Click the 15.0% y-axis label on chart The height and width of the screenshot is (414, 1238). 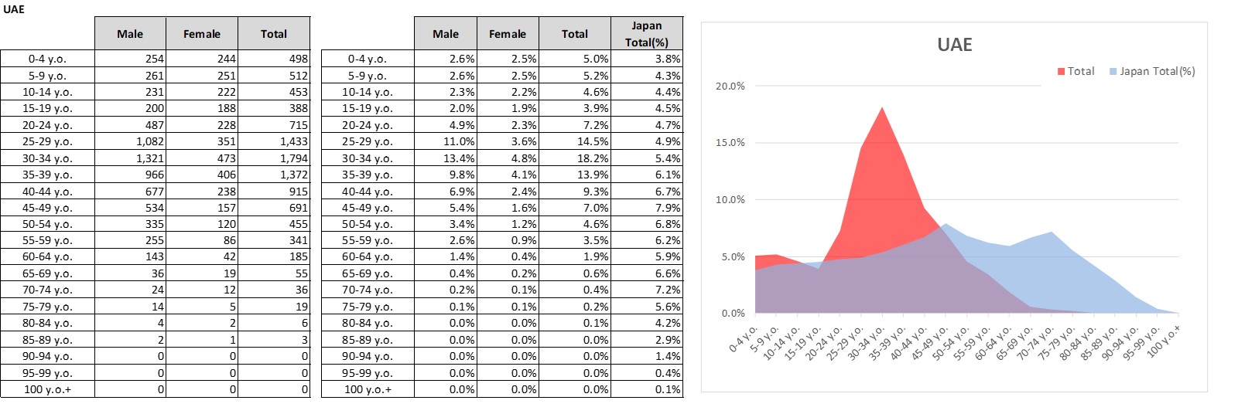(730, 143)
